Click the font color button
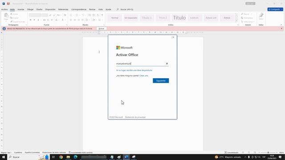The image size is (285, 160). pyautogui.click(x=62, y=20)
